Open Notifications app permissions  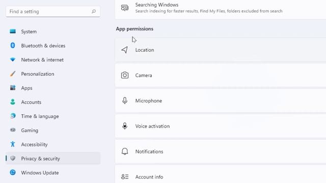[x=221, y=151]
